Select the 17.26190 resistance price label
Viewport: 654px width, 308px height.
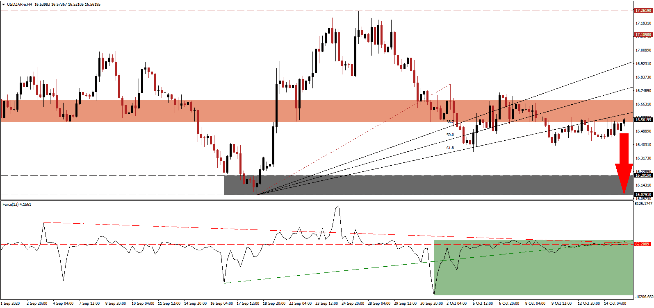point(643,11)
